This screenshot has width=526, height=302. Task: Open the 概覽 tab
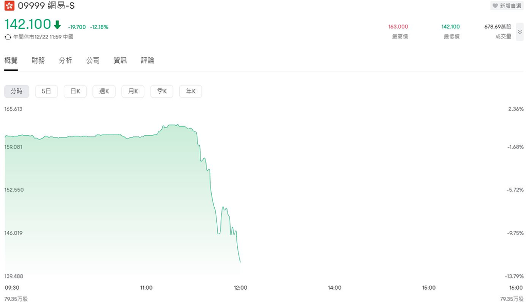click(x=11, y=61)
